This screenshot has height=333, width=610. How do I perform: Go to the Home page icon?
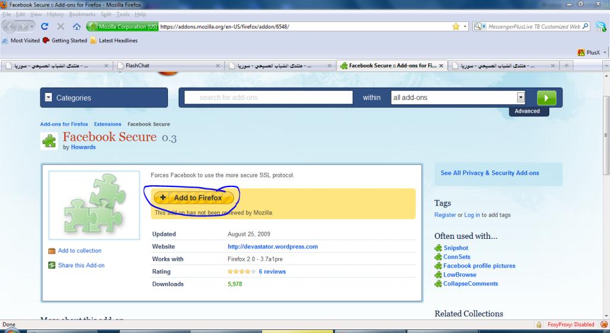(x=76, y=27)
